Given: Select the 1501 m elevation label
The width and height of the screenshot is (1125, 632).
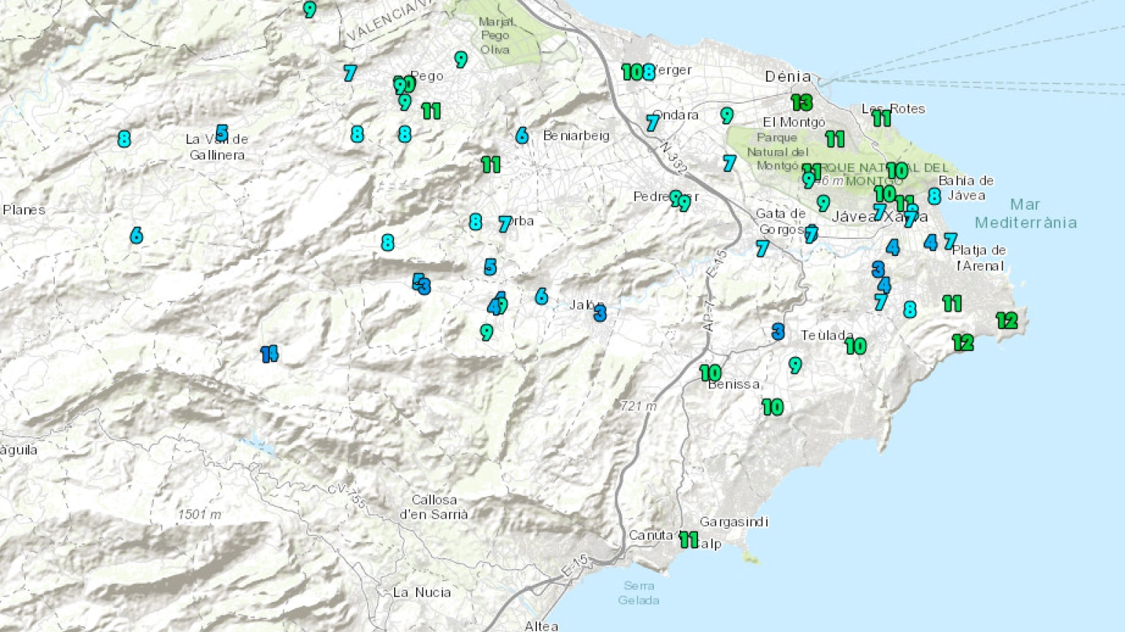Looking at the screenshot, I should tap(199, 514).
